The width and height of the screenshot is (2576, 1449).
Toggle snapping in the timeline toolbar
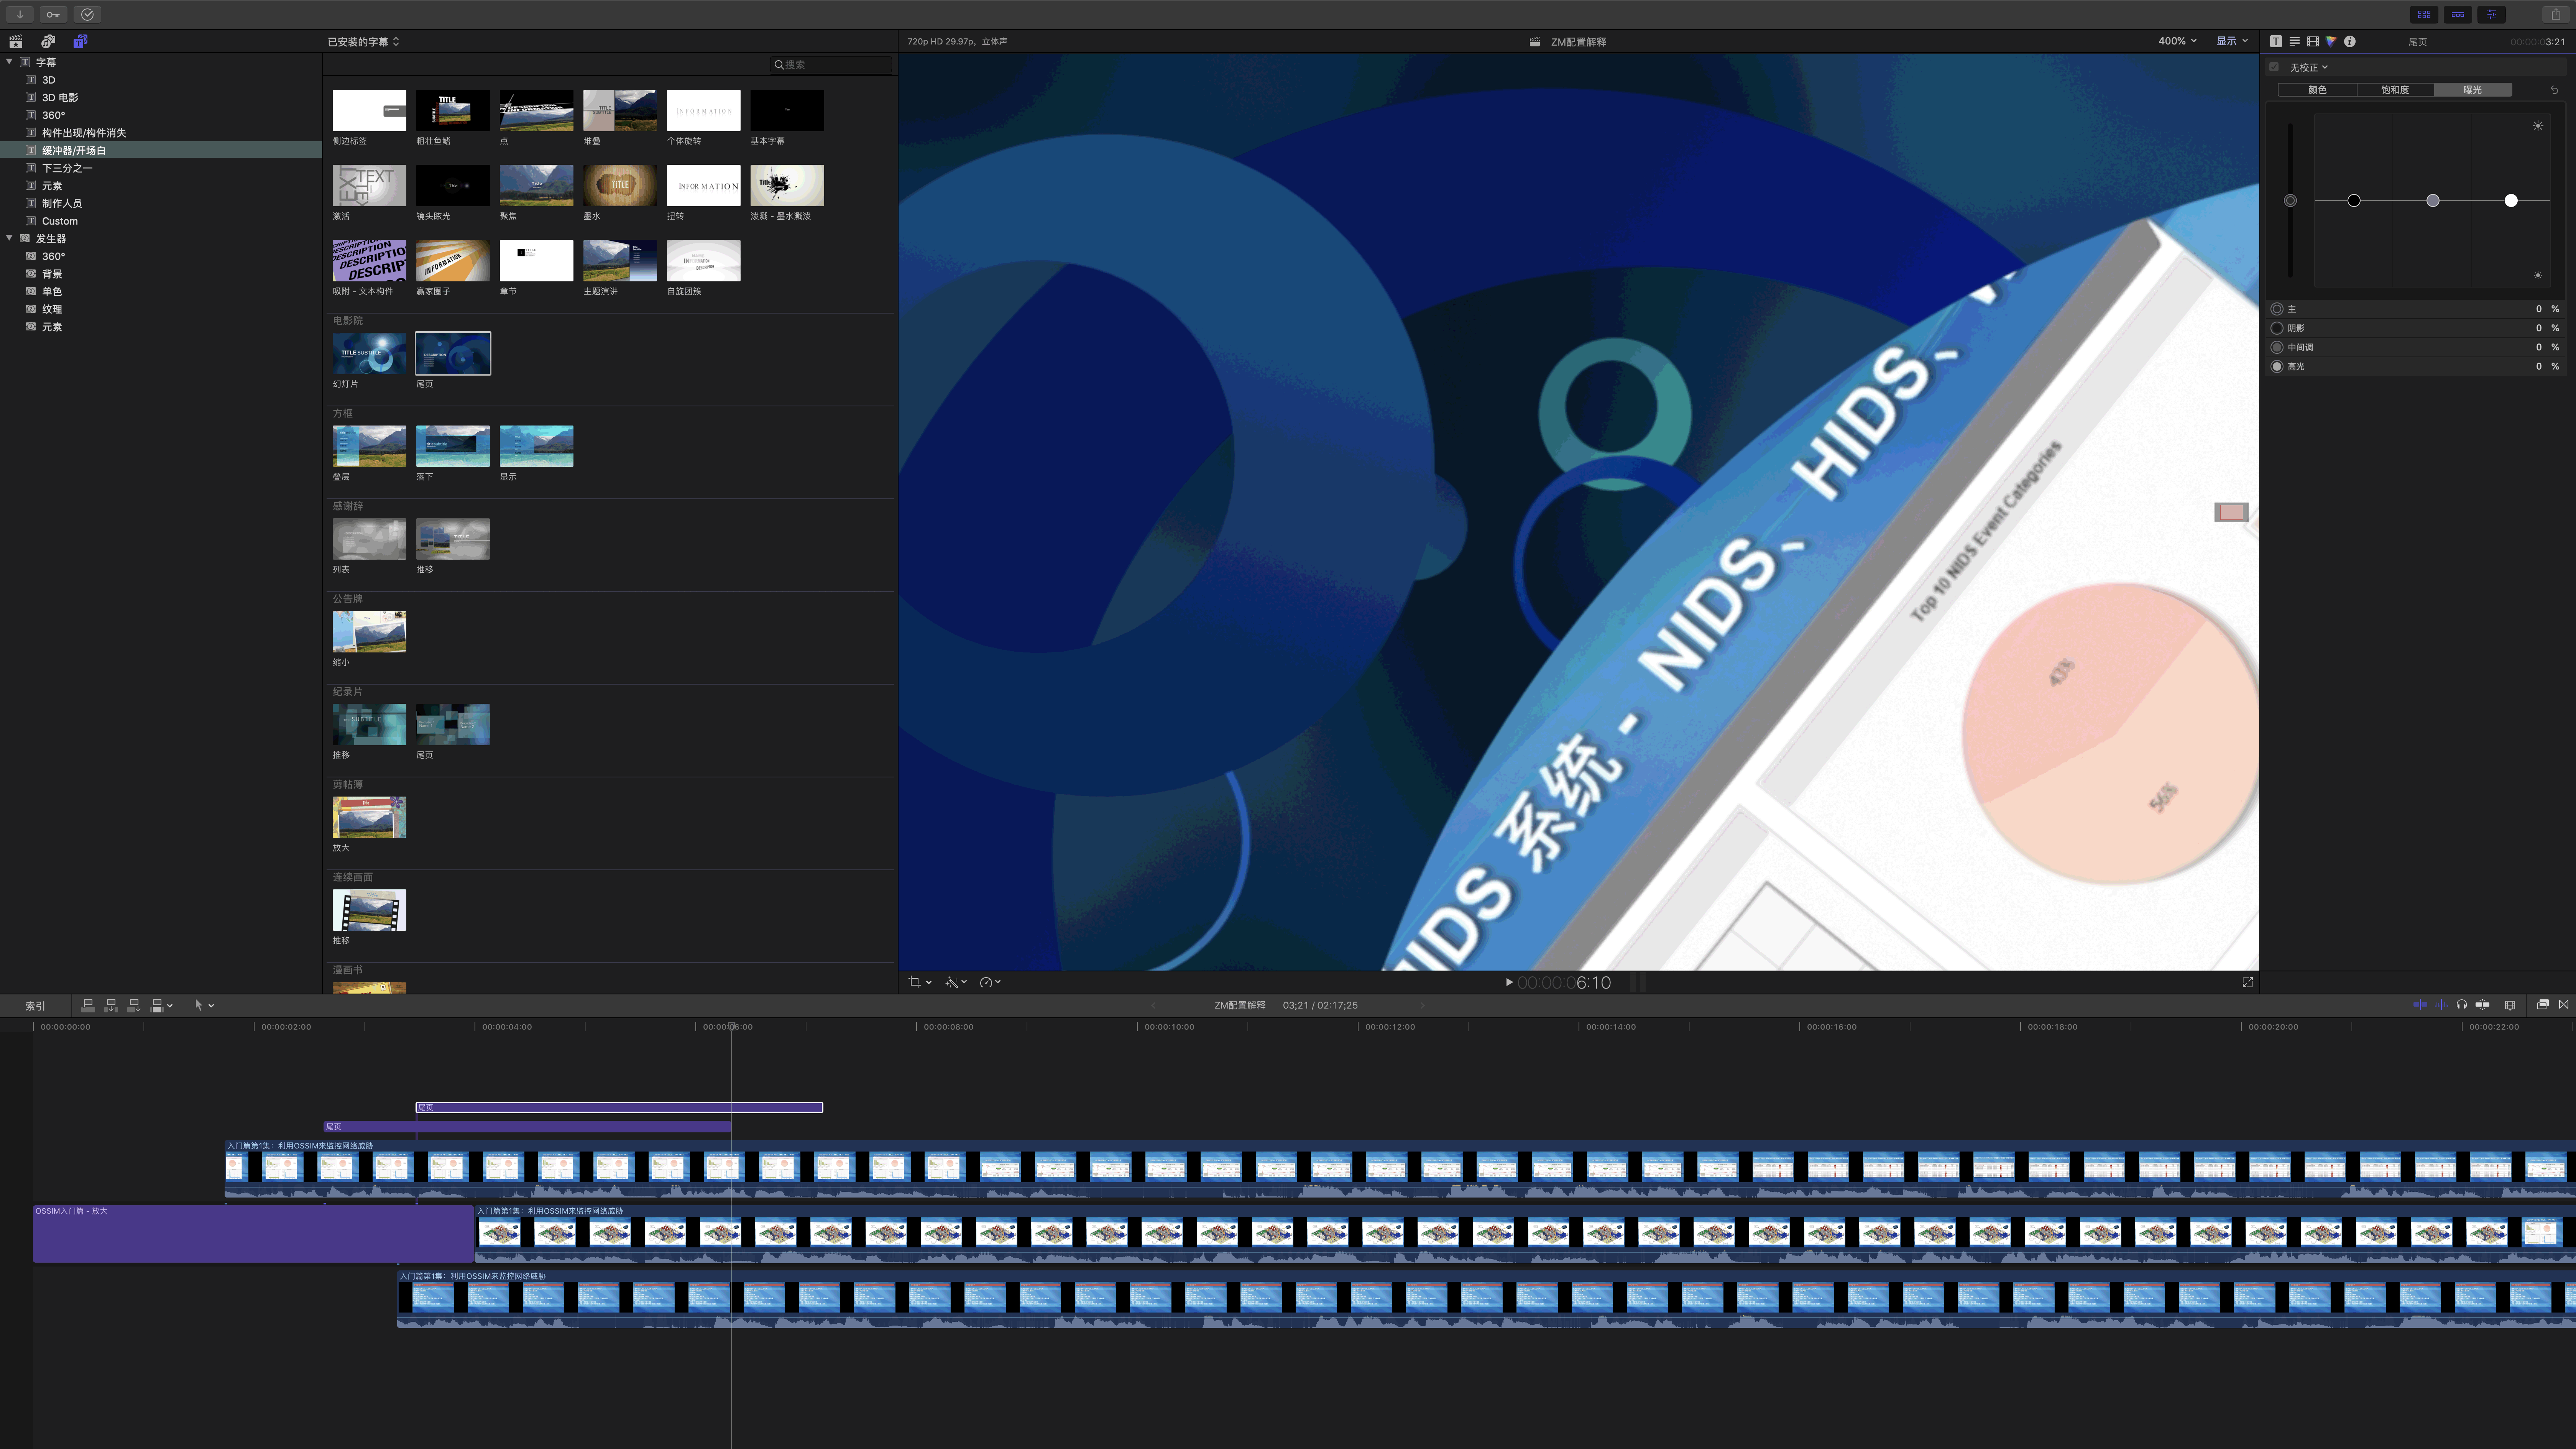(2482, 1005)
